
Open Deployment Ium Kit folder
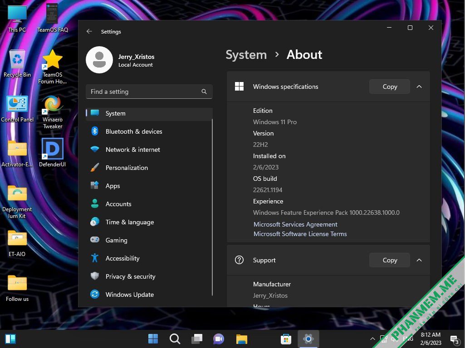pyautogui.click(x=17, y=202)
